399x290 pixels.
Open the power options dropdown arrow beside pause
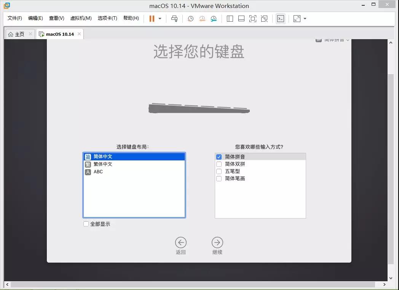tap(160, 19)
